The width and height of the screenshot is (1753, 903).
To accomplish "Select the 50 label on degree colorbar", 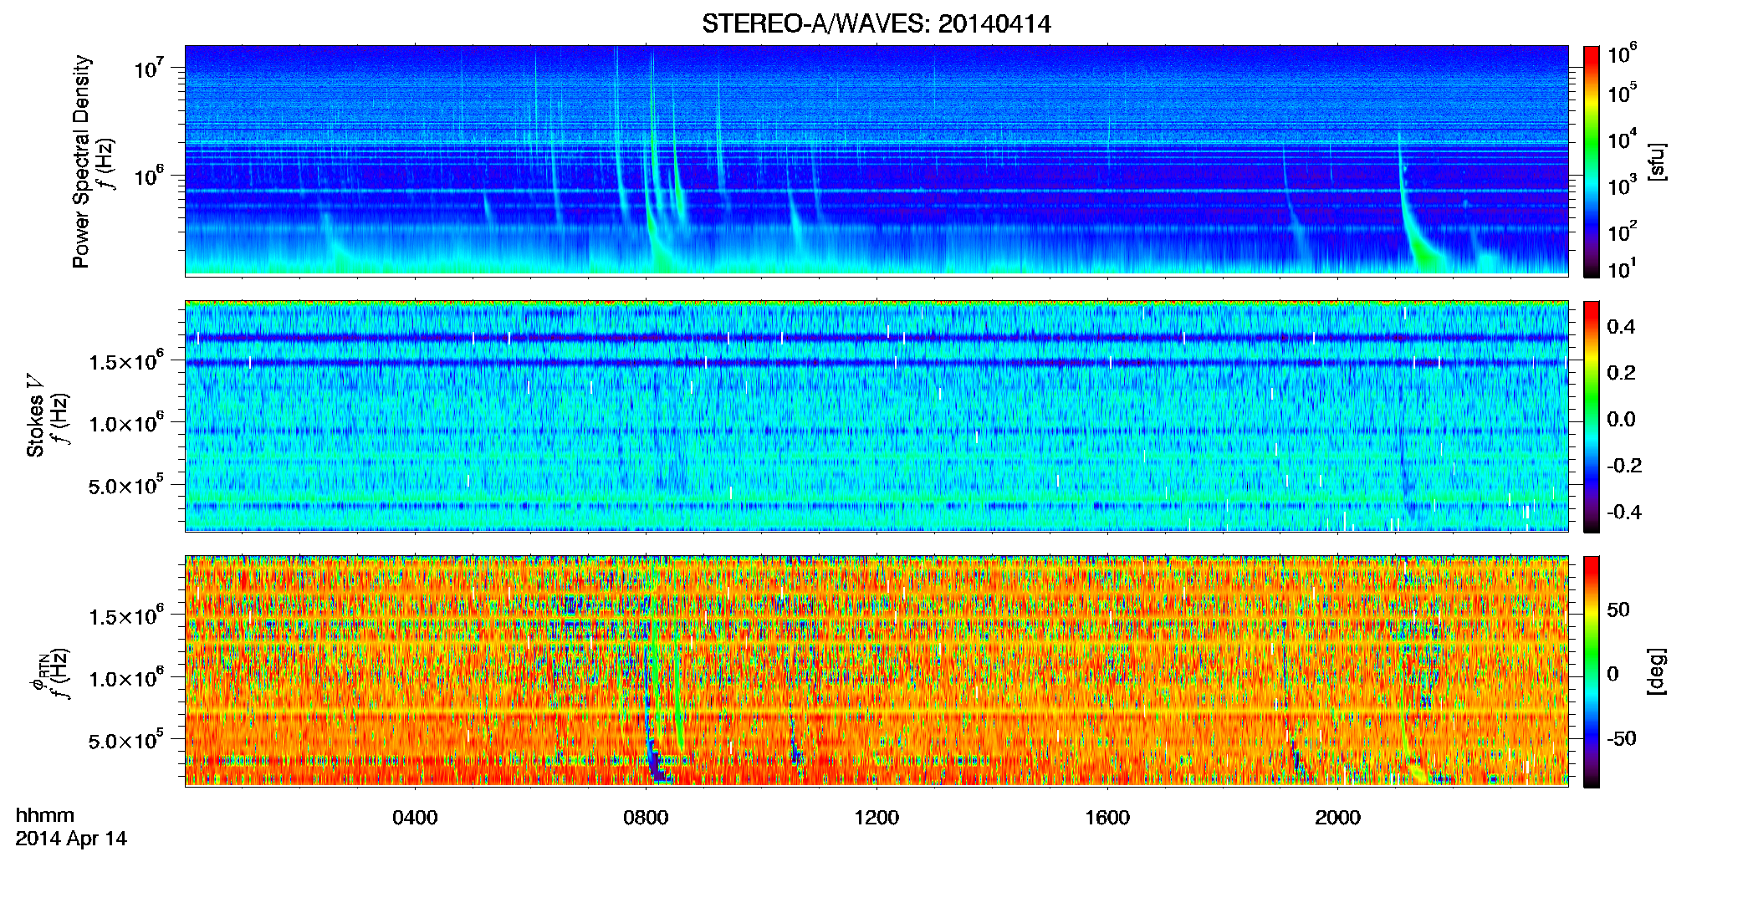I will point(1618,610).
